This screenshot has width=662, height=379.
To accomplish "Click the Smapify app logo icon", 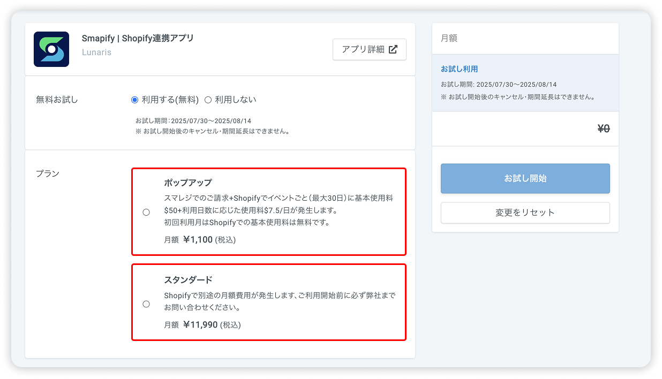I will click(x=51, y=49).
